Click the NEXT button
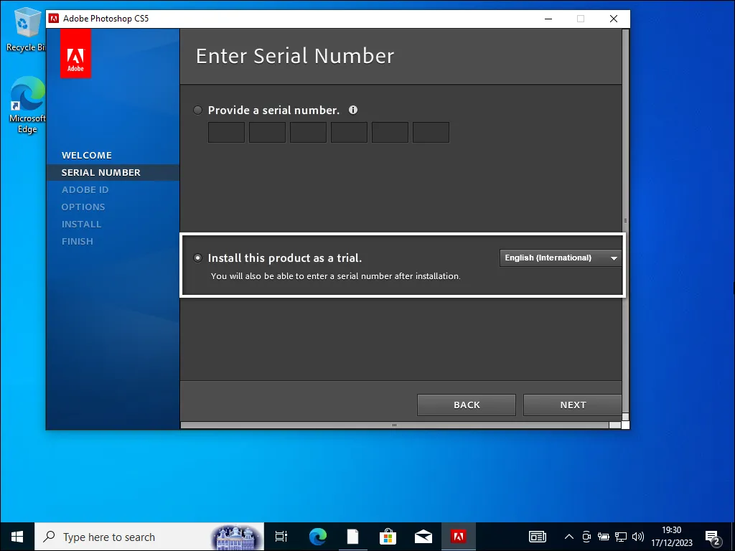The width and height of the screenshot is (735, 551). point(572,405)
